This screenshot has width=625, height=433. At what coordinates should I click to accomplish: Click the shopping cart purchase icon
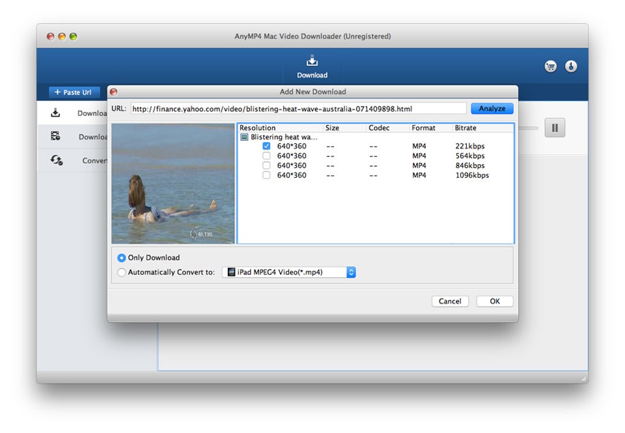550,66
